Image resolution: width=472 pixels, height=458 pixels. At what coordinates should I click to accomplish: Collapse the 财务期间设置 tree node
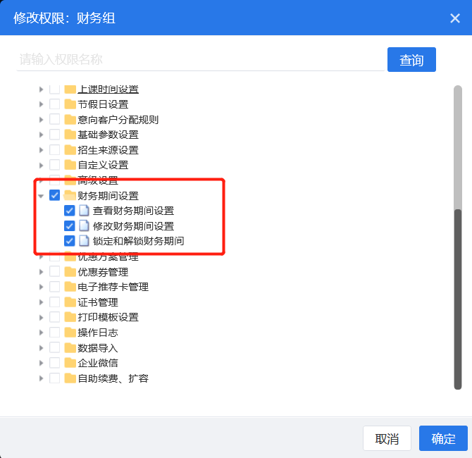(41, 196)
